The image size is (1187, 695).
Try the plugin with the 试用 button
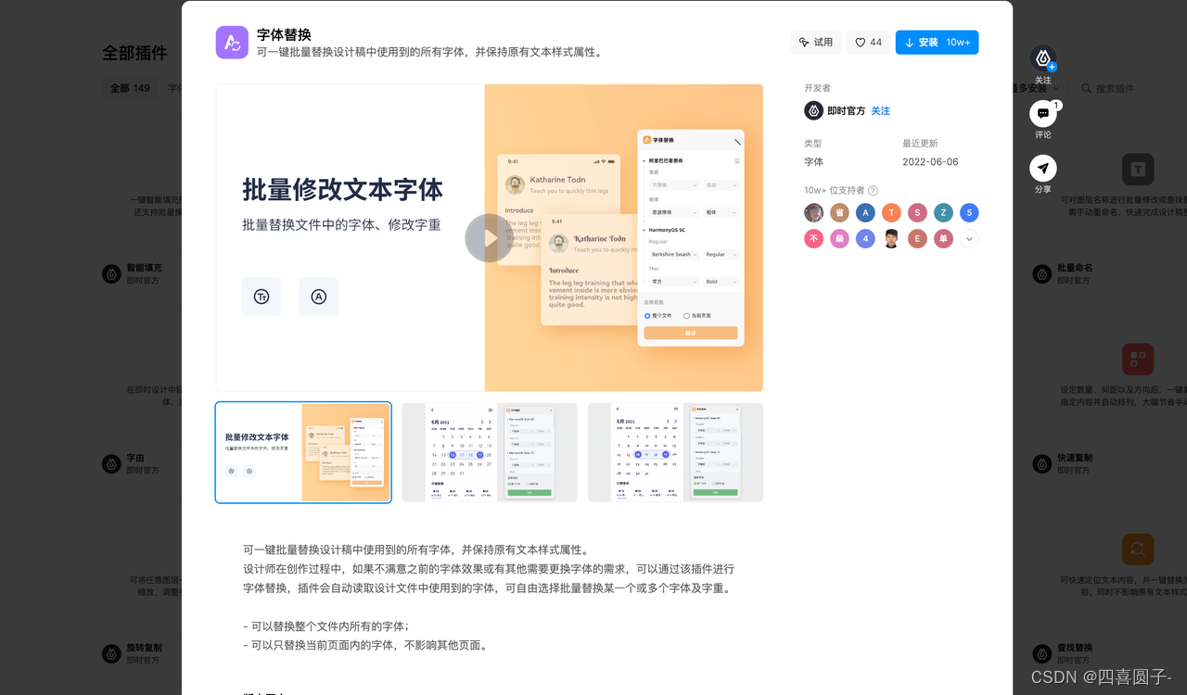click(816, 43)
